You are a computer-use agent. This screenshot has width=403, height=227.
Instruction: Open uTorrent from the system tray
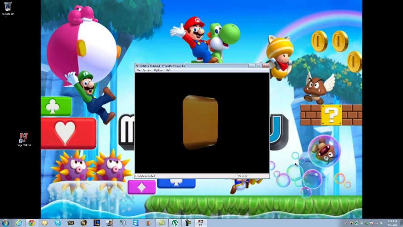tap(356, 223)
